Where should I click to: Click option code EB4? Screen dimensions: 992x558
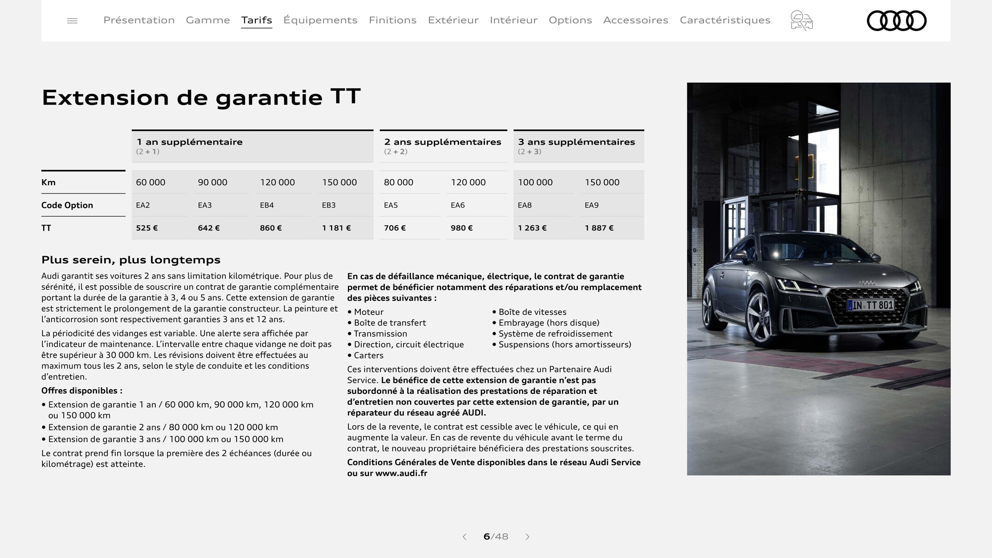267,205
